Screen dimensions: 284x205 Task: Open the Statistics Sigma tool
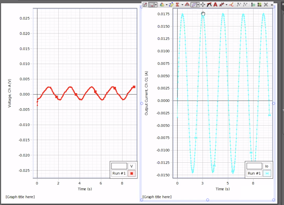pos(177,4)
